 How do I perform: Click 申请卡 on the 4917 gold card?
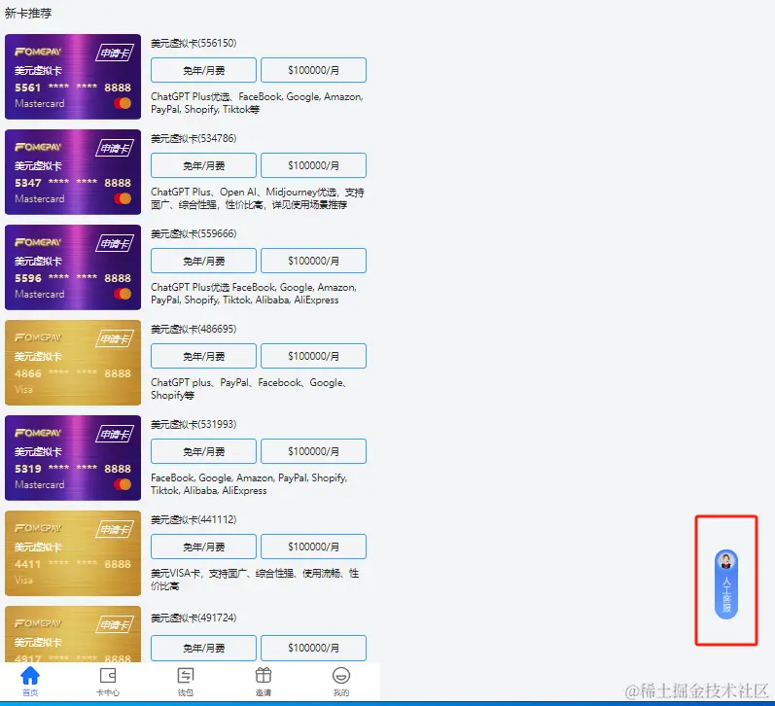point(115,625)
